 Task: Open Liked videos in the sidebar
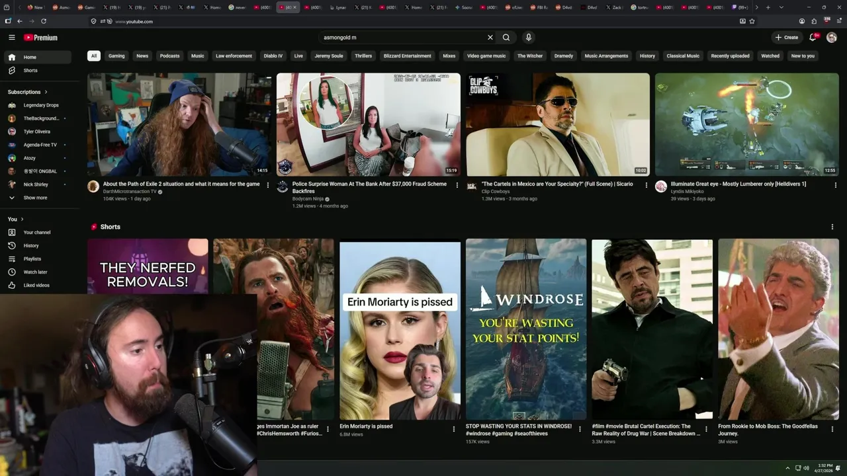point(37,285)
